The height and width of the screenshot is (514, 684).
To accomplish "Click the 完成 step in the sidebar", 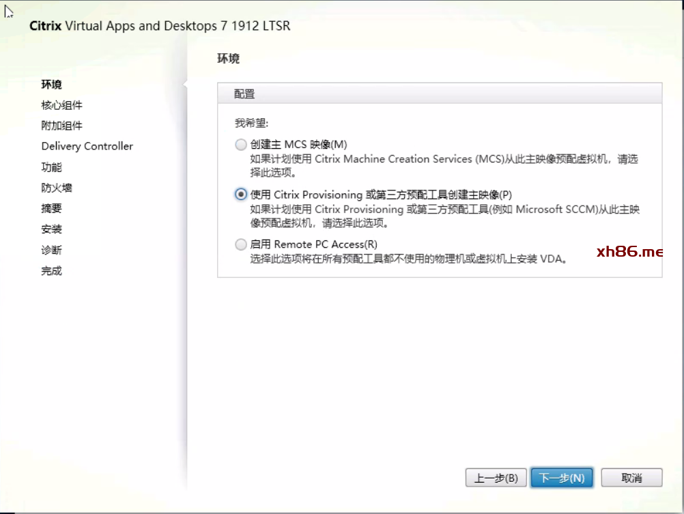I will [x=52, y=271].
